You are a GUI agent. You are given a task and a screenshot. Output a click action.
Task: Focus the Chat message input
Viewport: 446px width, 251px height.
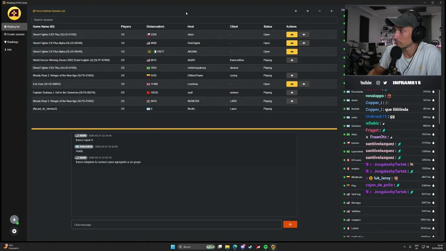(x=176, y=225)
